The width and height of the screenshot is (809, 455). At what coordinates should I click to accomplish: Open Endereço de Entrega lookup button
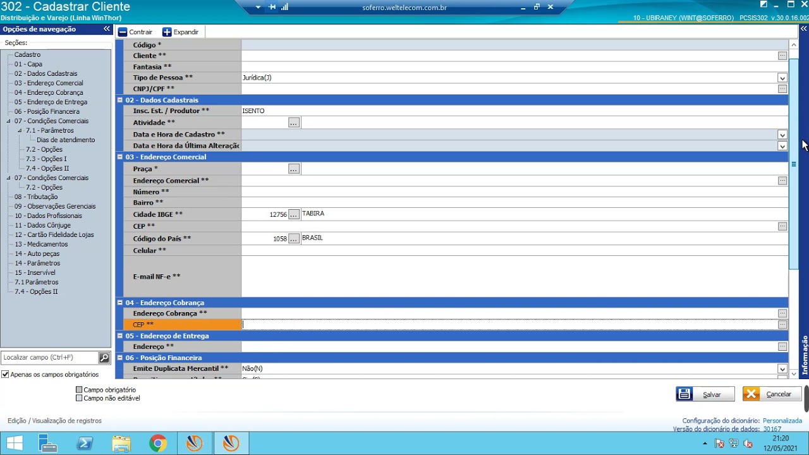coord(782,347)
